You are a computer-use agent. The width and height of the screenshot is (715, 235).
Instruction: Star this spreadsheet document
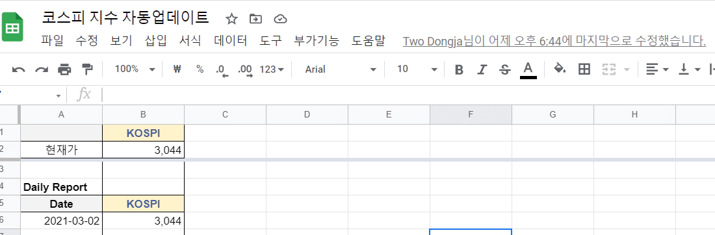(x=231, y=19)
